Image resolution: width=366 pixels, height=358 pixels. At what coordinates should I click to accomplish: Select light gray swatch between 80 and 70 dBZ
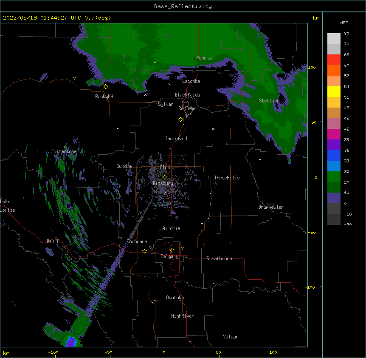(334, 39)
